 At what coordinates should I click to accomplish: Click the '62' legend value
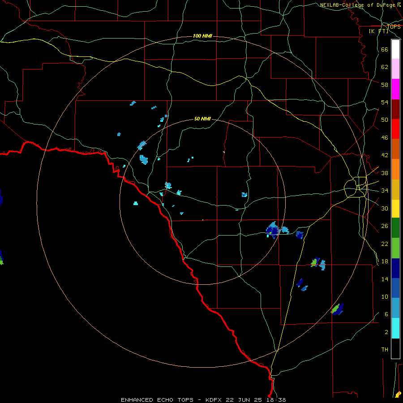tap(385, 67)
